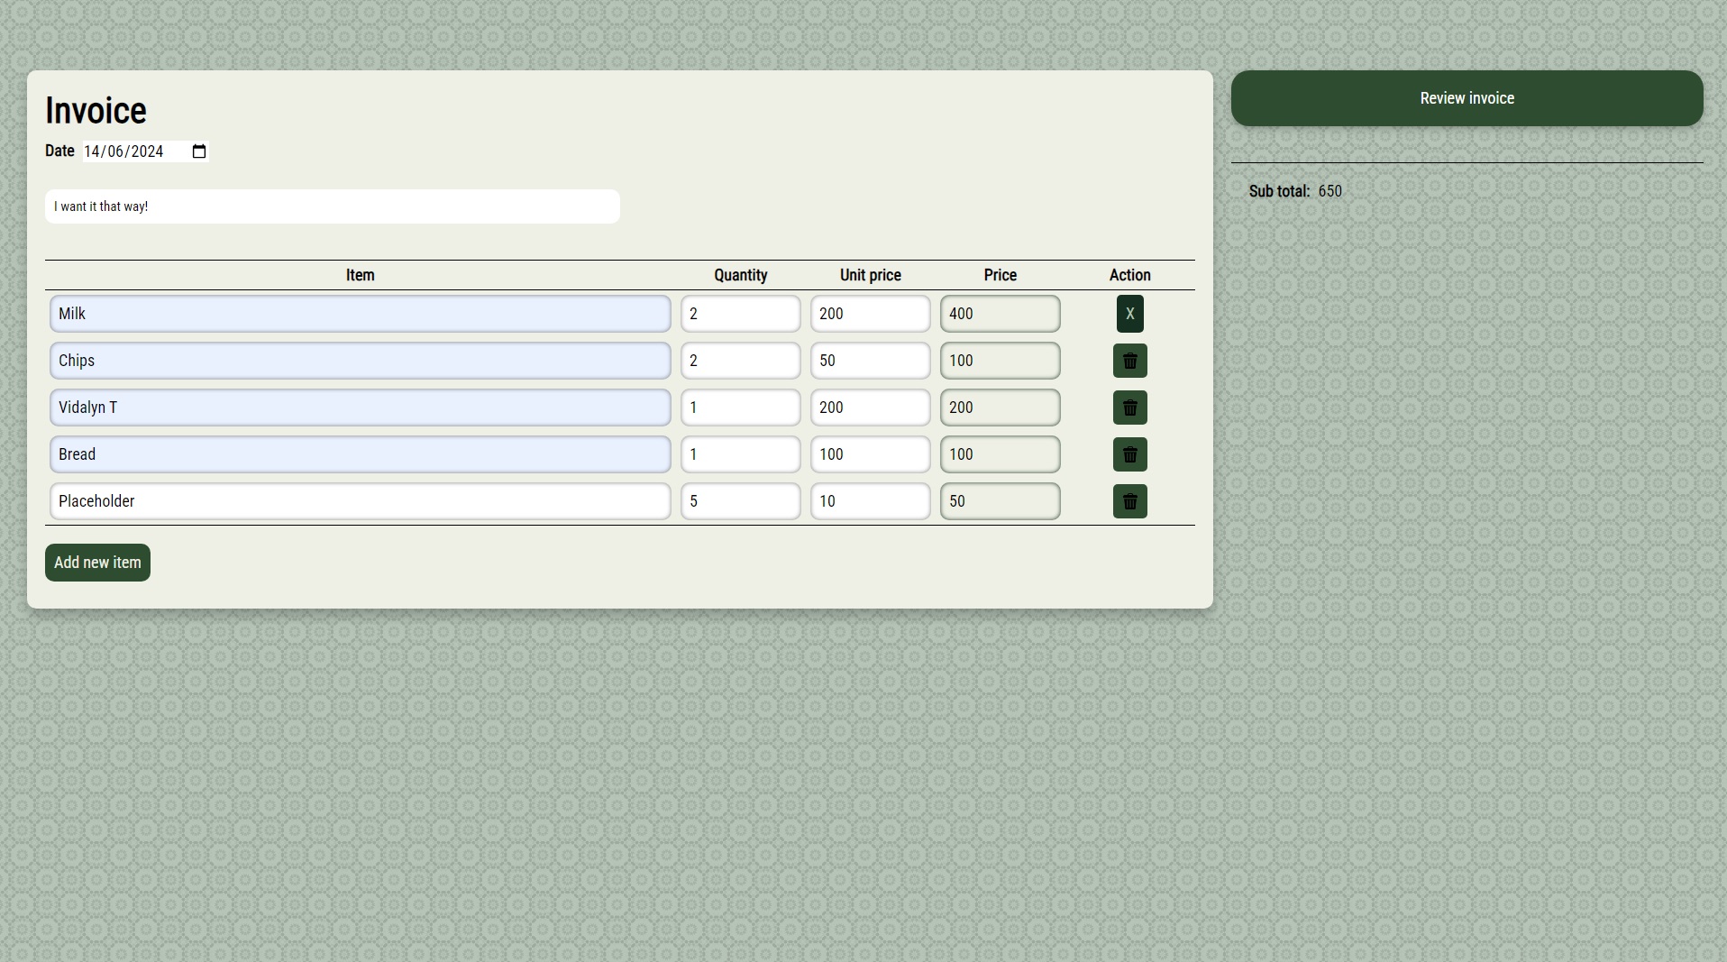Select the Milk item name field

(x=360, y=314)
